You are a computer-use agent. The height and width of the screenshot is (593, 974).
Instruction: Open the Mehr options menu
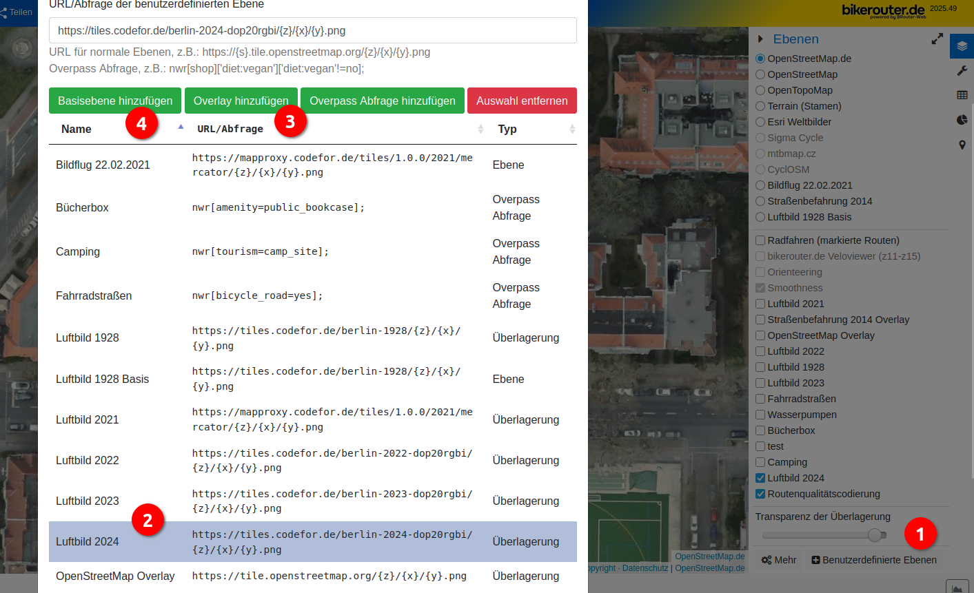tap(779, 560)
